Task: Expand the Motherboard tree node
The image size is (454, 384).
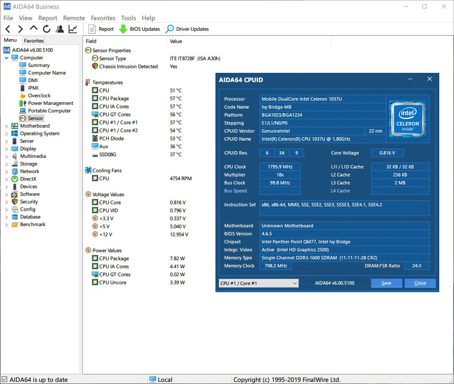Action: tap(6, 126)
